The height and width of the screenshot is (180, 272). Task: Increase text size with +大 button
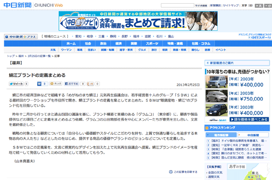pos(259,6)
